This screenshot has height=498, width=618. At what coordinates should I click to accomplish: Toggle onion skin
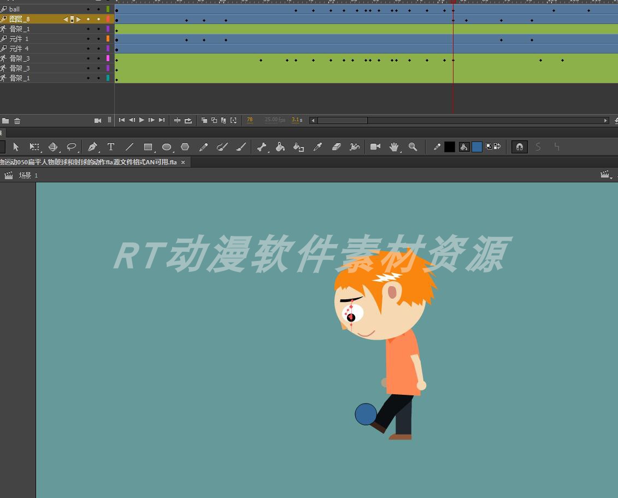(x=204, y=121)
